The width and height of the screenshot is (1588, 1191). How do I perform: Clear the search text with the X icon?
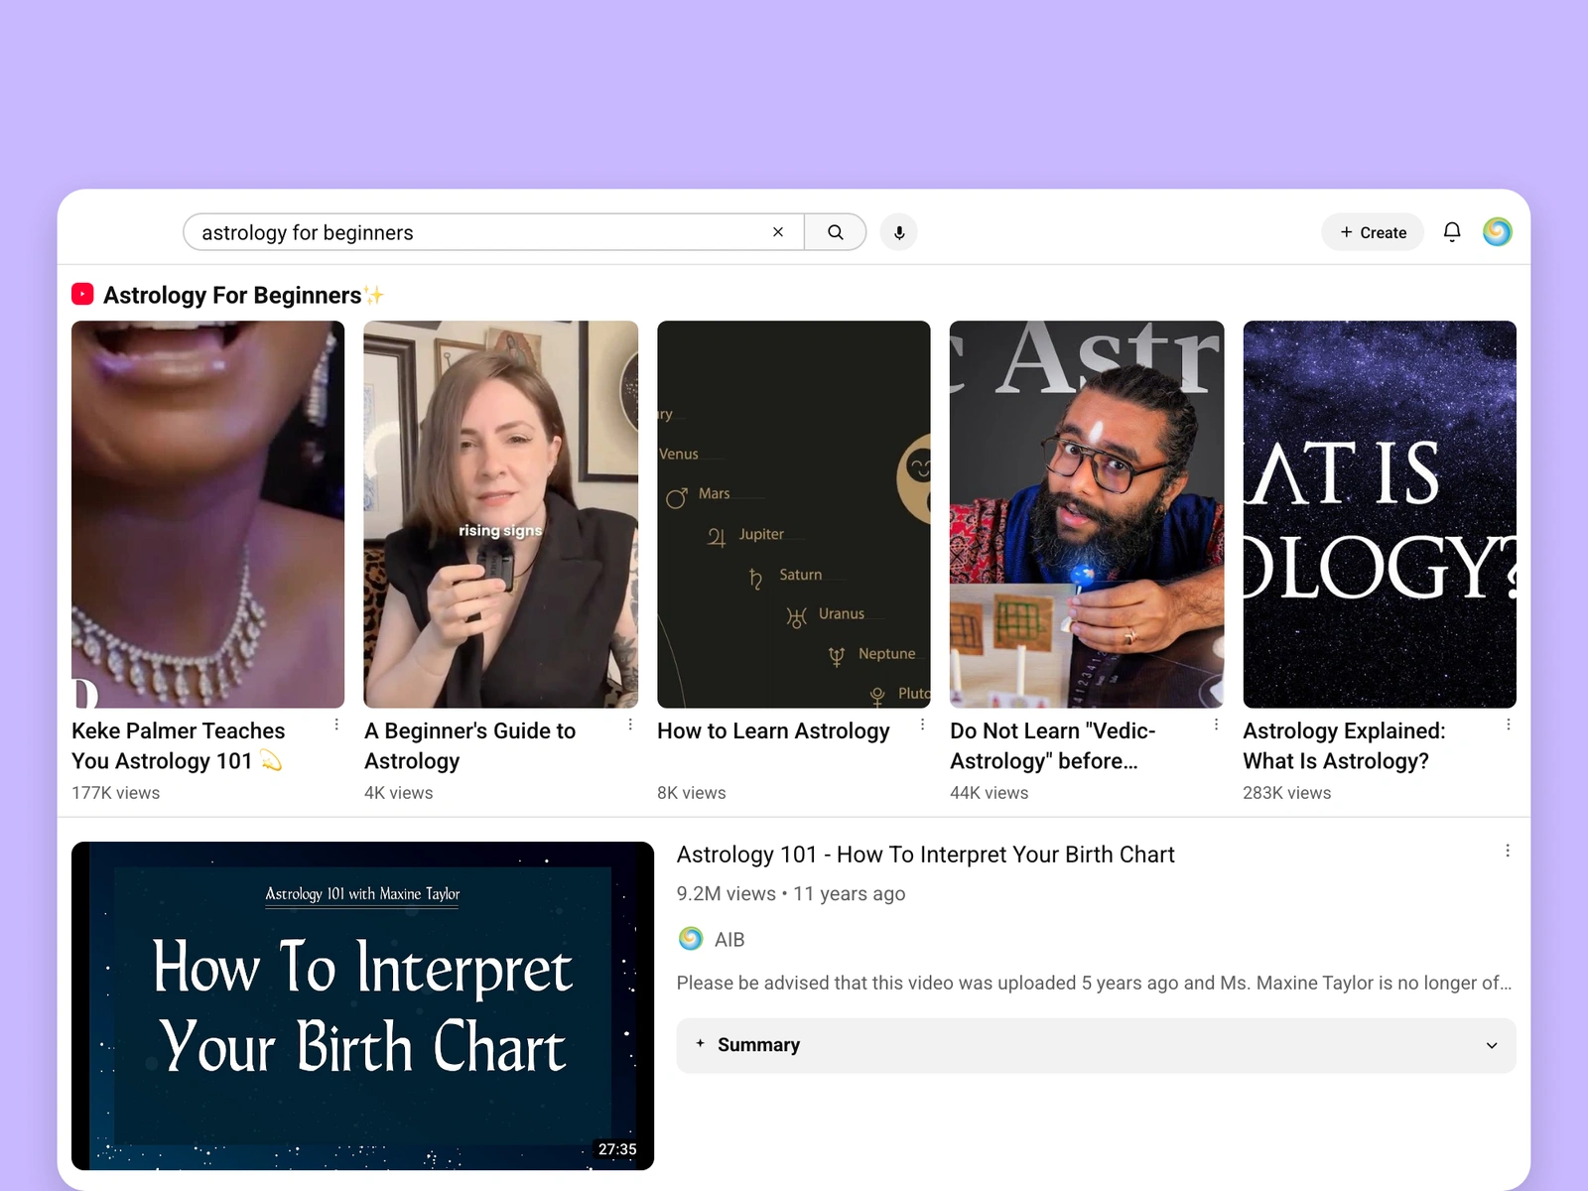[x=778, y=232]
